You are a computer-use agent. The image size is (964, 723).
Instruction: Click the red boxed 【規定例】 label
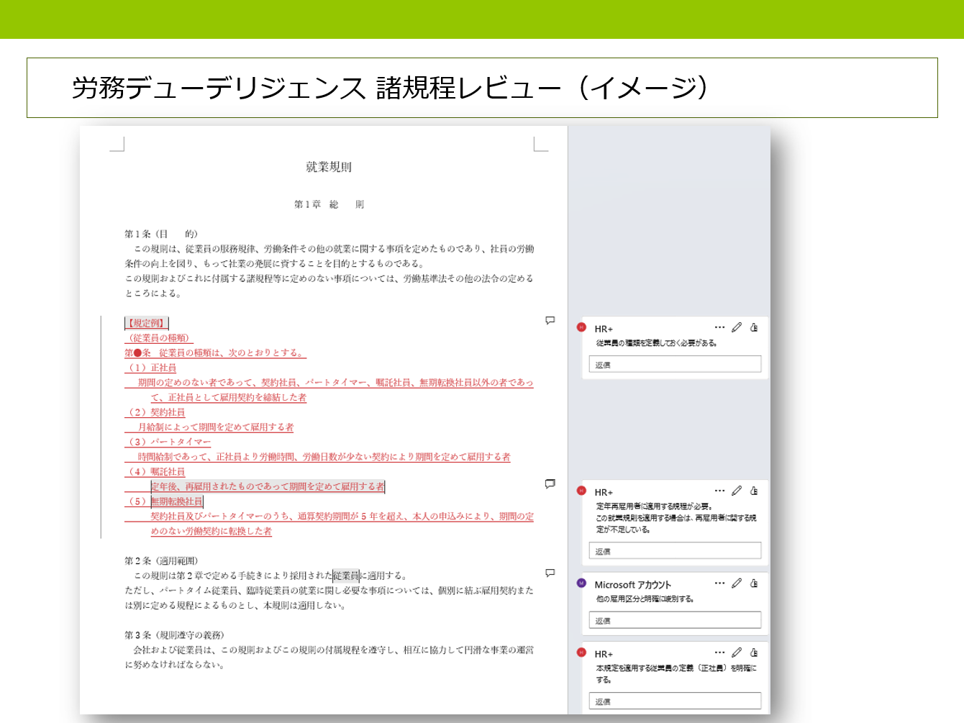click(x=147, y=323)
